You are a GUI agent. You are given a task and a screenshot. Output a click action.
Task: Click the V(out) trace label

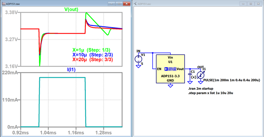[71, 9]
